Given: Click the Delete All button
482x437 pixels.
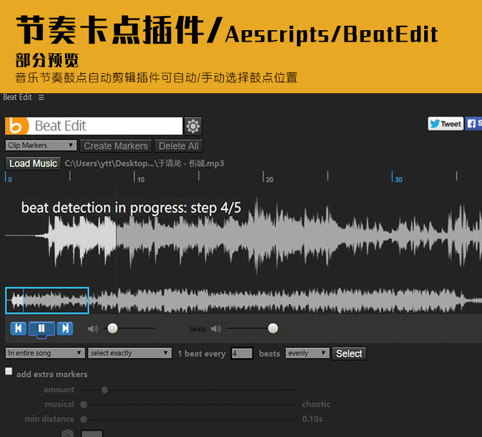Looking at the screenshot, I should point(178,146).
